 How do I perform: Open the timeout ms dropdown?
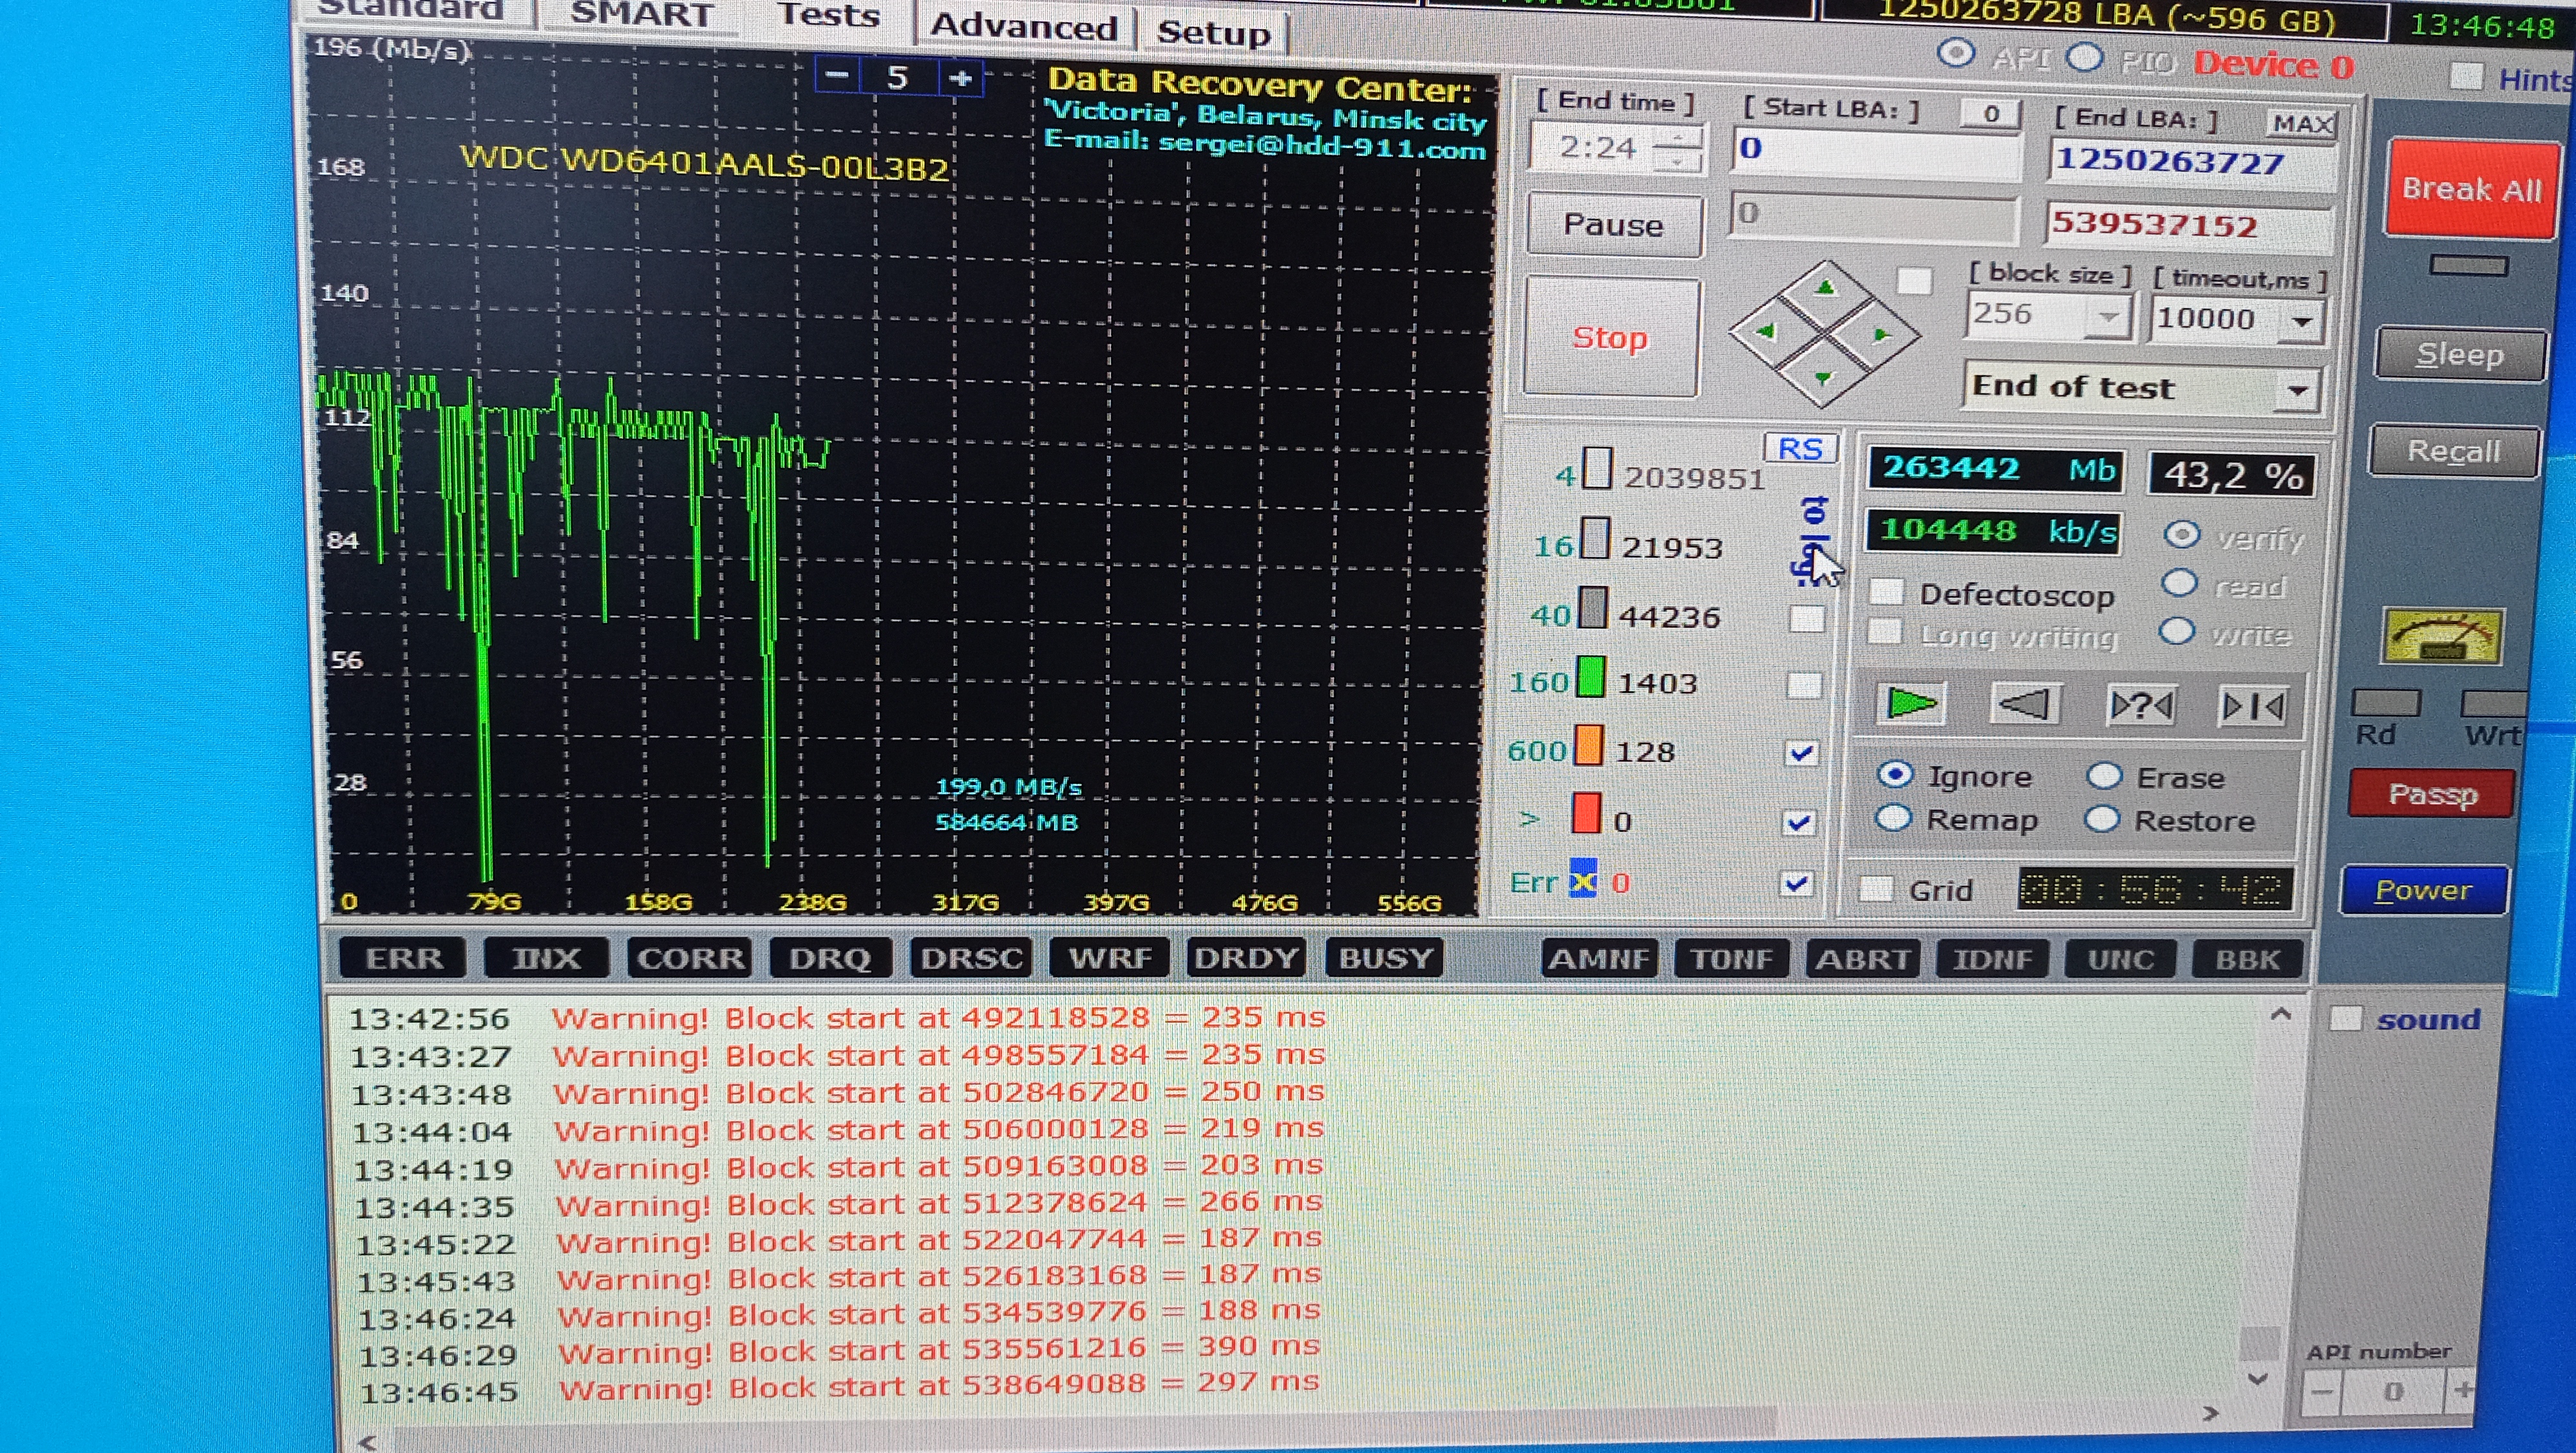pos(2302,322)
